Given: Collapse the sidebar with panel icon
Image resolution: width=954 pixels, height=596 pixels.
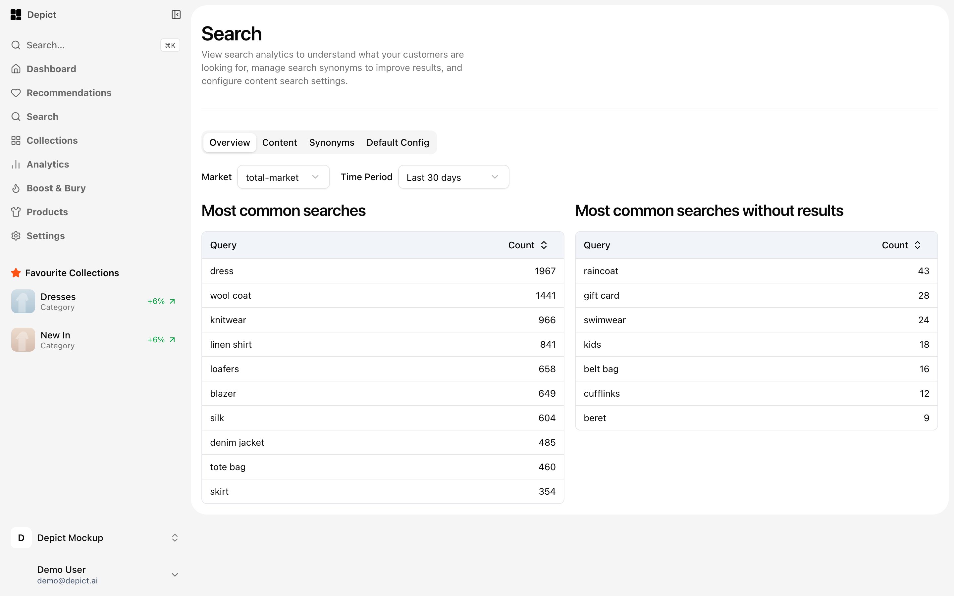Looking at the screenshot, I should coord(176,15).
